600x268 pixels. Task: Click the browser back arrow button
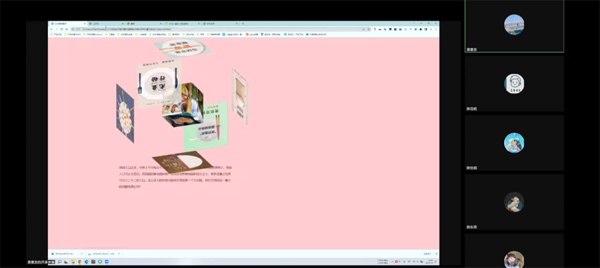coord(51,29)
